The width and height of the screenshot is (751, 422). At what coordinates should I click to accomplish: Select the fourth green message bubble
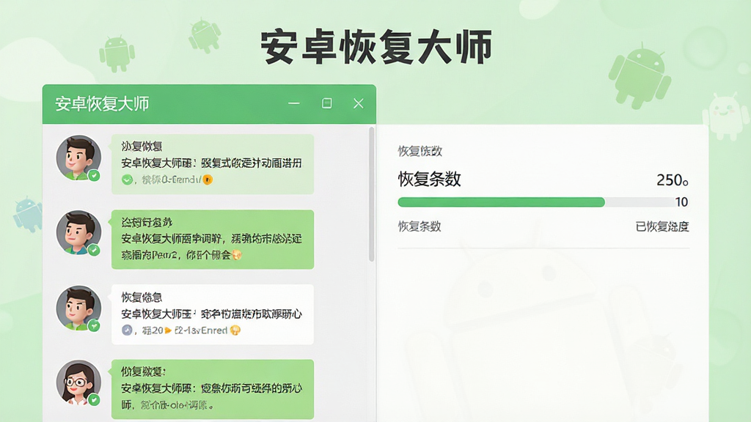(213, 390)
